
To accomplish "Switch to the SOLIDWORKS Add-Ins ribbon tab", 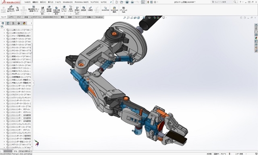I will pos(50,17).
